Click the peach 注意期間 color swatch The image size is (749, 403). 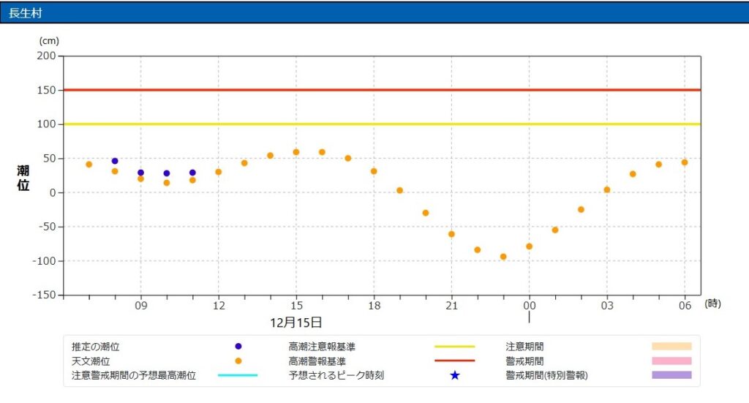pyautogui.click(x=671, y=346)
